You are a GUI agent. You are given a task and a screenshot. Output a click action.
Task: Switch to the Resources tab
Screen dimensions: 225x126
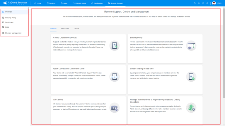tap(65, 29)
